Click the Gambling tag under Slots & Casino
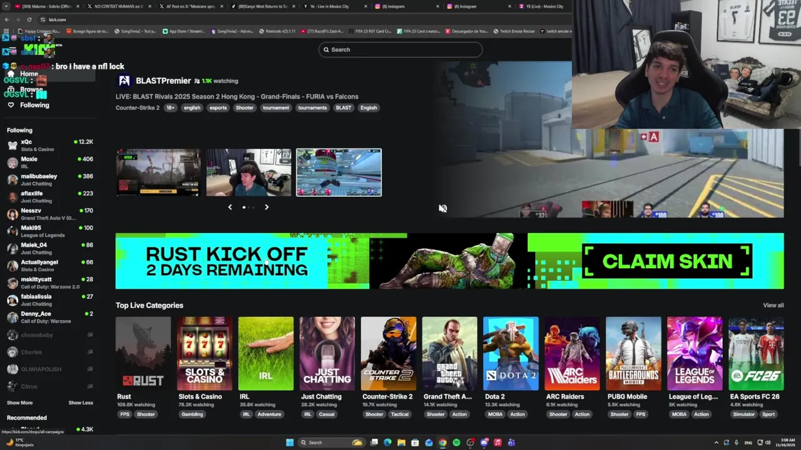Image resolution: width=801 pixels, height=450 pixels. point(192,414)
